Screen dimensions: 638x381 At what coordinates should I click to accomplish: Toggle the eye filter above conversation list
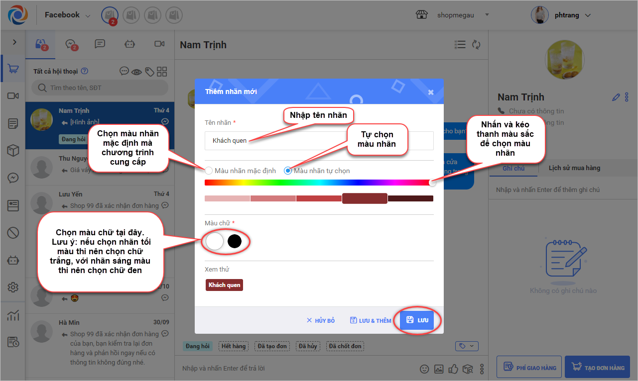pos(137,72)
